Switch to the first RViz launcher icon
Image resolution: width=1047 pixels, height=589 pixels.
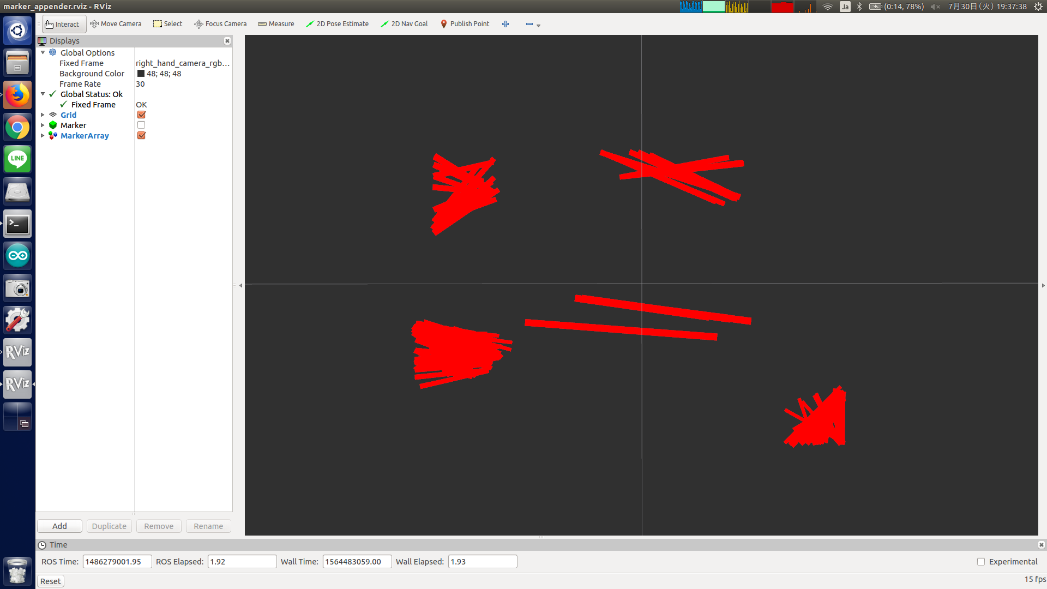(17, 352)
